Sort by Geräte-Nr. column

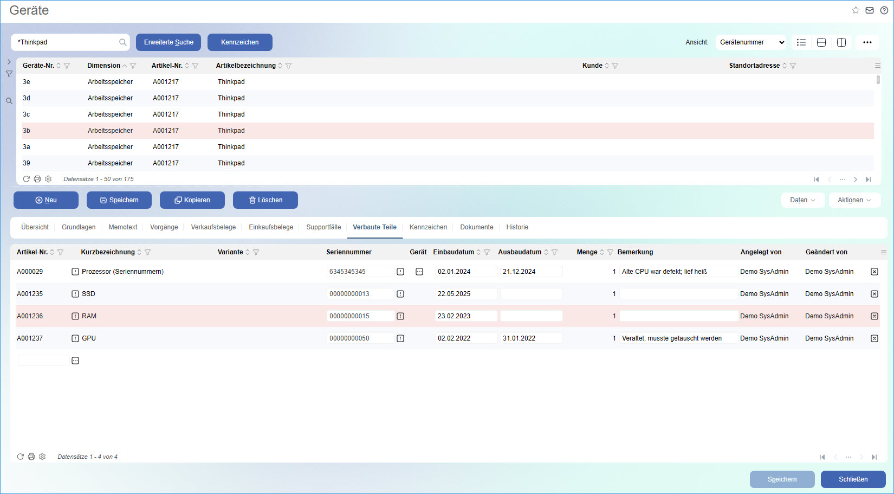click(59, 66)
